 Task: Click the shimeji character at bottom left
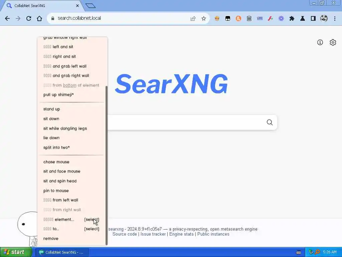coord(27,228)
